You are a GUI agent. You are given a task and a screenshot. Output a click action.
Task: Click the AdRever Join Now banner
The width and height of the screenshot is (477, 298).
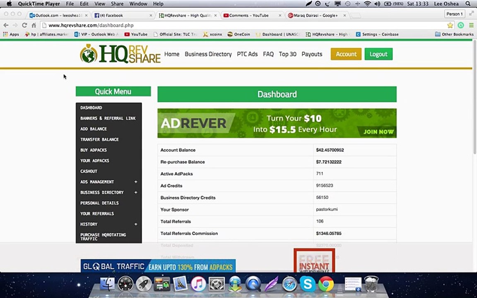[x=277, y=123]
